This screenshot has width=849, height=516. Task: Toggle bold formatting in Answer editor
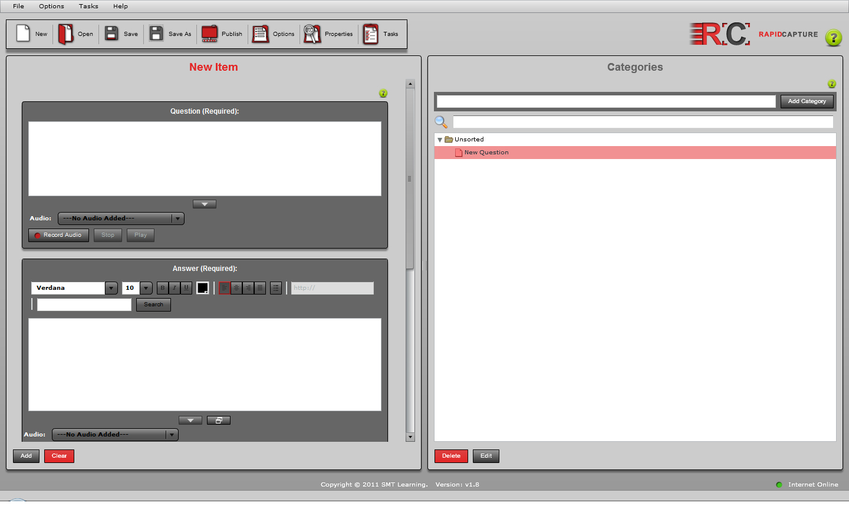pyautogui.click(x=163, y=288)
